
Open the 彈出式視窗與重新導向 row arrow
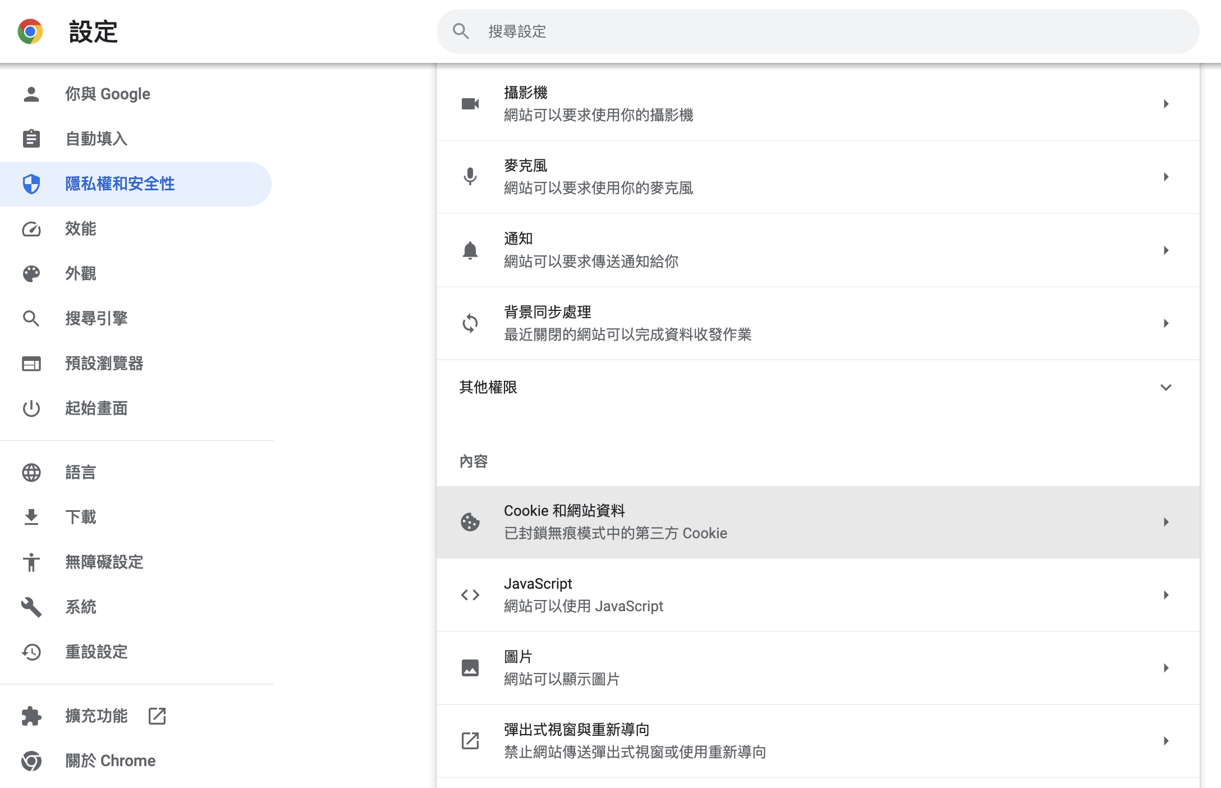[x=1165, y=741]
